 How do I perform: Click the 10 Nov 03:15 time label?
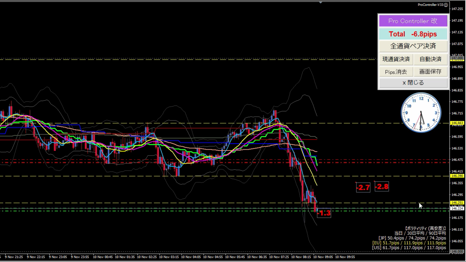tap(169, 257)
